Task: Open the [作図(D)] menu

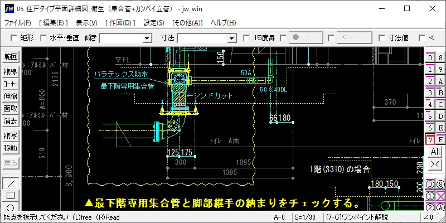Action: click(120, 23)
